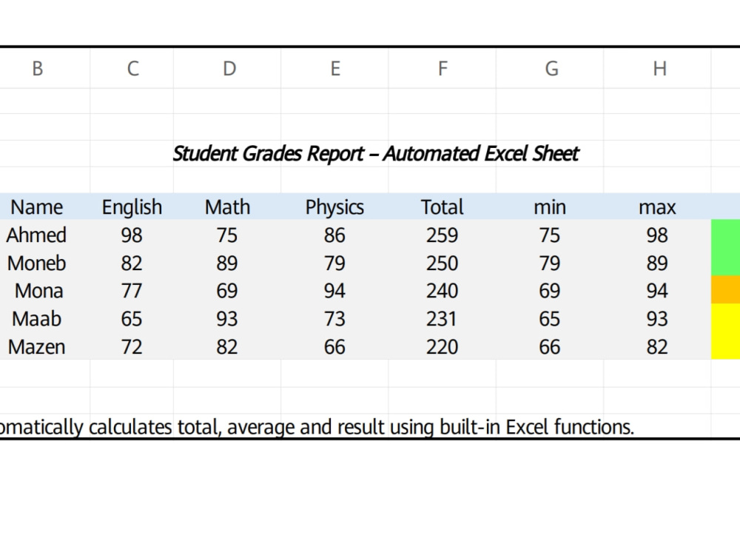Image resolution: width=740 pixels, height=555 pixels.
Task: Select Maab's max value 93
Action: pos(657,318)
